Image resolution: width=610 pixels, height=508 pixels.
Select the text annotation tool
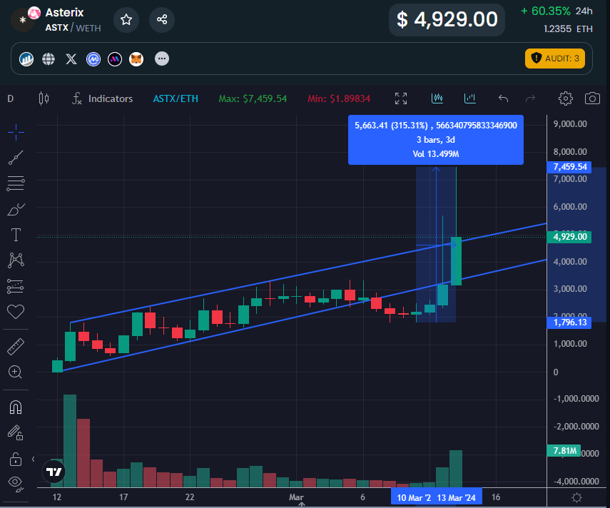click(x=16, y=235)
